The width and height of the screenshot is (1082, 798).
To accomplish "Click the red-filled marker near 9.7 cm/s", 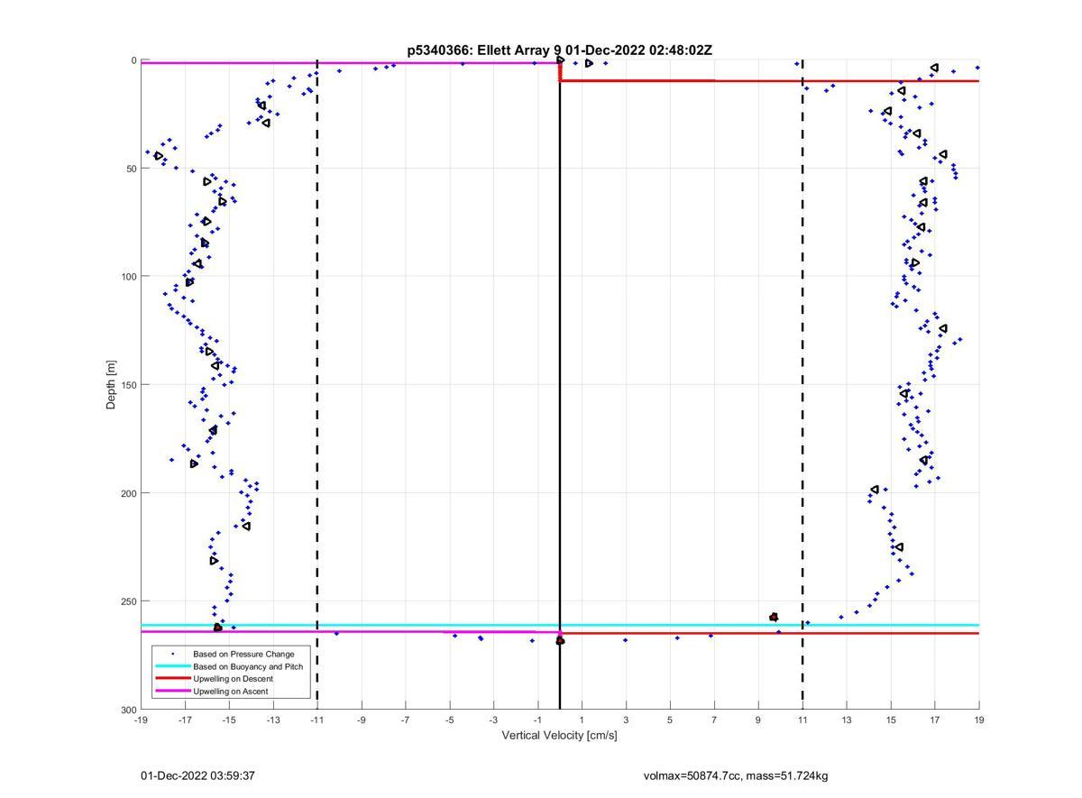I will click(x=774, y=618).
